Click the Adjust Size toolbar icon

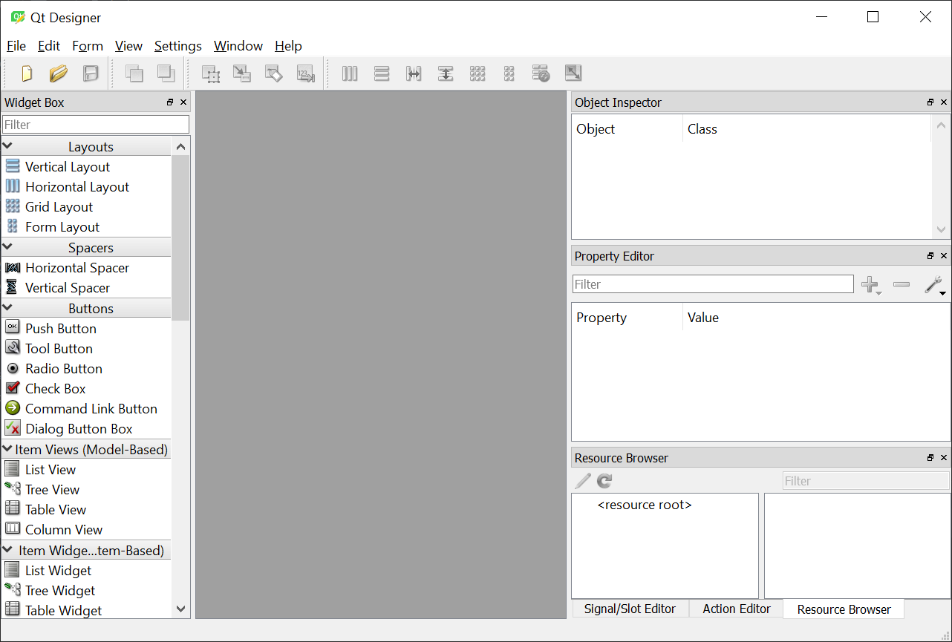tap(573, 73)
